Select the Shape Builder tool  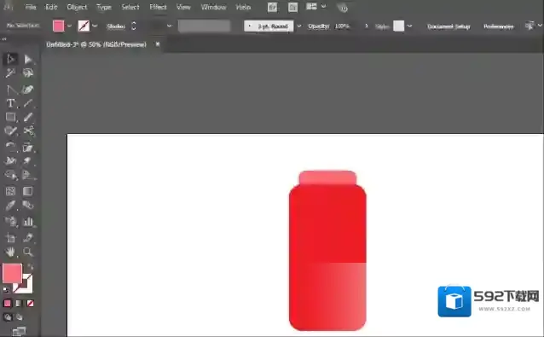tap(10, 175)
